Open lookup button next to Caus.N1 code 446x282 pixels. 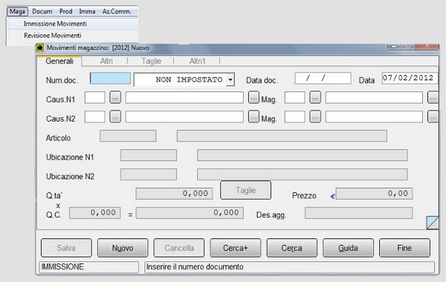(115, 97)
